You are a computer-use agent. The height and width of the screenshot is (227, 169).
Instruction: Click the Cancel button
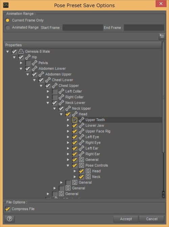point(152,219)
